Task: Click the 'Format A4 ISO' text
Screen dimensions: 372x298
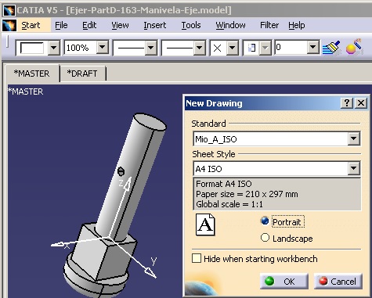Action: point(224,184)
